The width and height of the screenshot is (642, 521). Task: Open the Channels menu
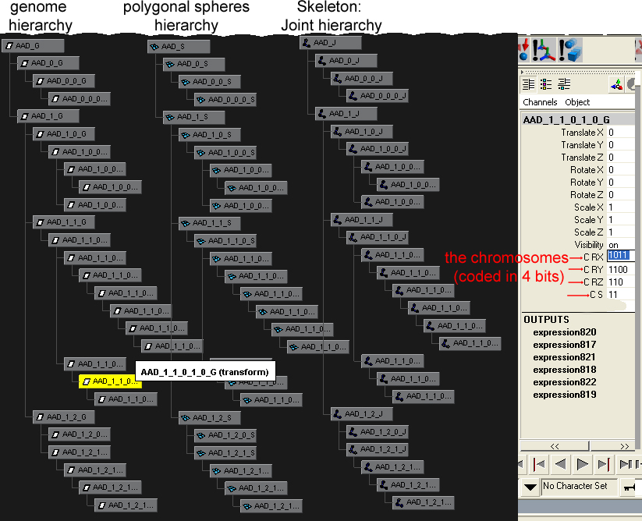pos(540,102)
